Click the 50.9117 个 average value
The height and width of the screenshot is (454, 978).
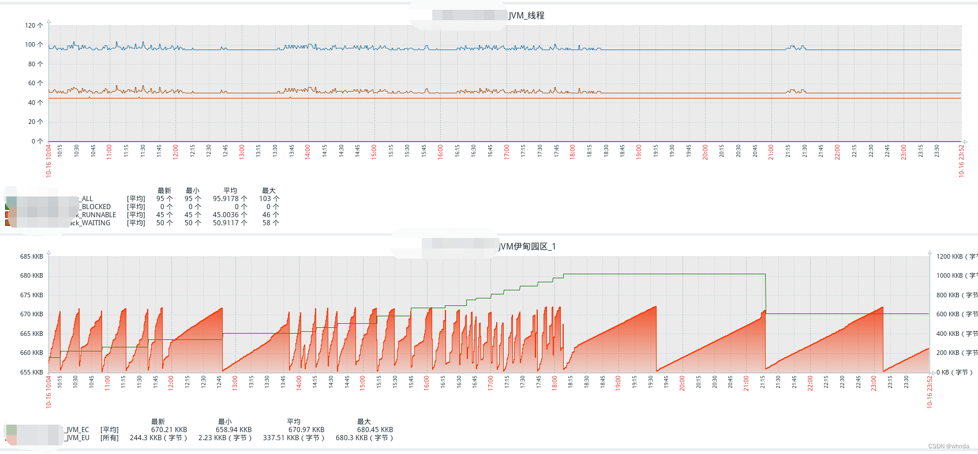tap(230, 223)
